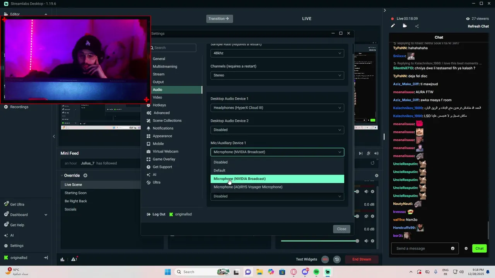This screenshot has height=278, width=495.
Task: Open Sample Rate 48khz dropdown
Action: pos(277,53)
